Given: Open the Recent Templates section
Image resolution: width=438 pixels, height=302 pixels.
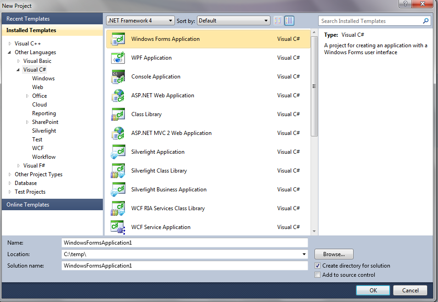Looking at the screenshot, I should click(52, 19).
